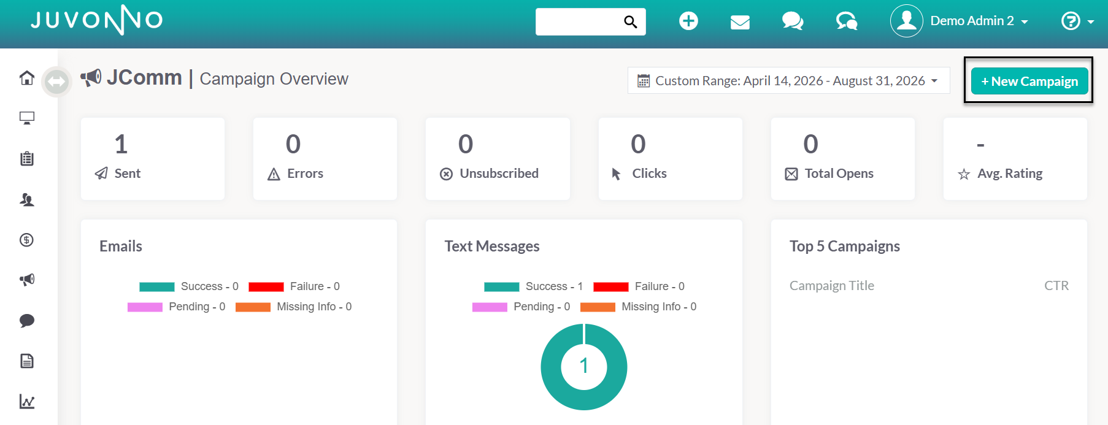Open the Custom Range date dropdown
Screen dimensions: 1108x425
788,80
